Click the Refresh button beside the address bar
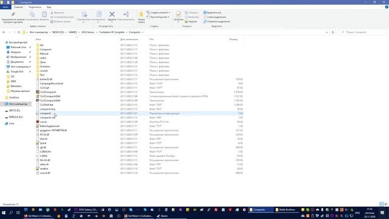The image size is (389, 219). [x=332, y=32]
